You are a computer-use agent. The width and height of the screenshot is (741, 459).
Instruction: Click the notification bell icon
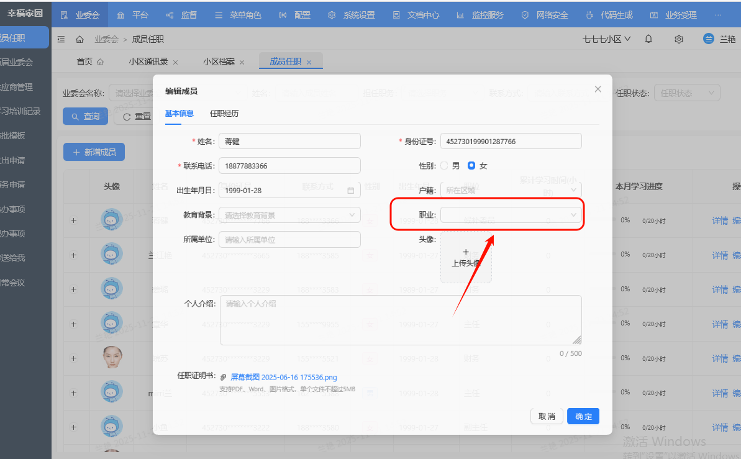[648, 39]
